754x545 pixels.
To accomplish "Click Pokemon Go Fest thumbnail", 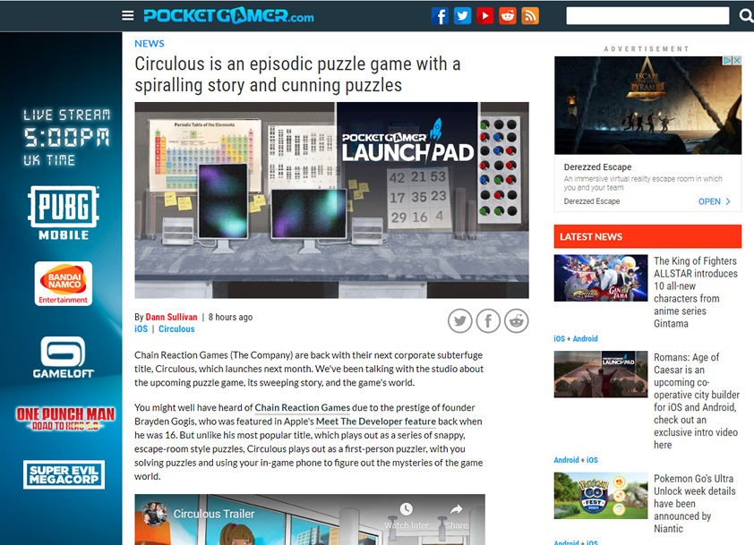I will tap(601, 496).
